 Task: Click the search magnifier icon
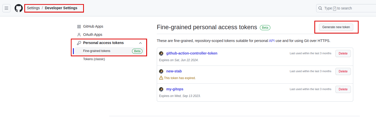[x=320, y=8]
